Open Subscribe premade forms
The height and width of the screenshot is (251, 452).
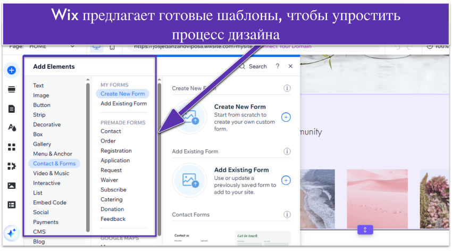coord(113,190)
